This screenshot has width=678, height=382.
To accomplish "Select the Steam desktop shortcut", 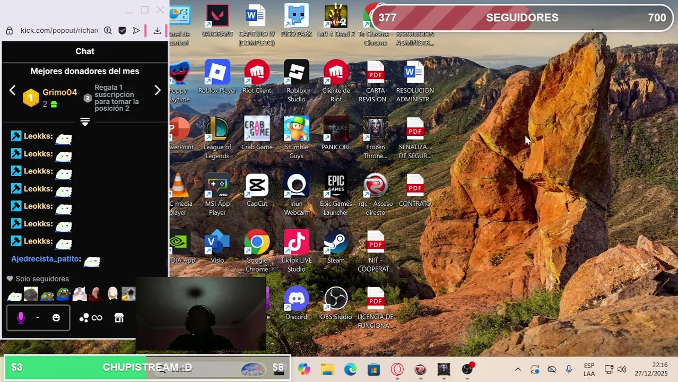I will [336, 247].
